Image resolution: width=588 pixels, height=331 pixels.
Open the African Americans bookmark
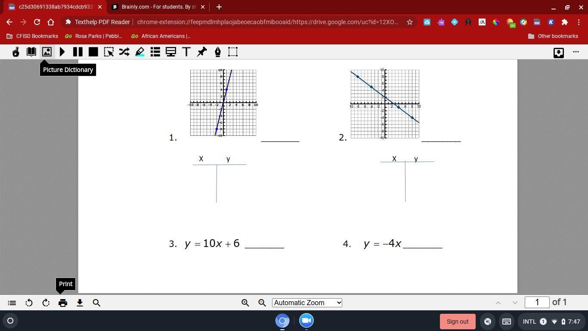(x=161, y=36)
